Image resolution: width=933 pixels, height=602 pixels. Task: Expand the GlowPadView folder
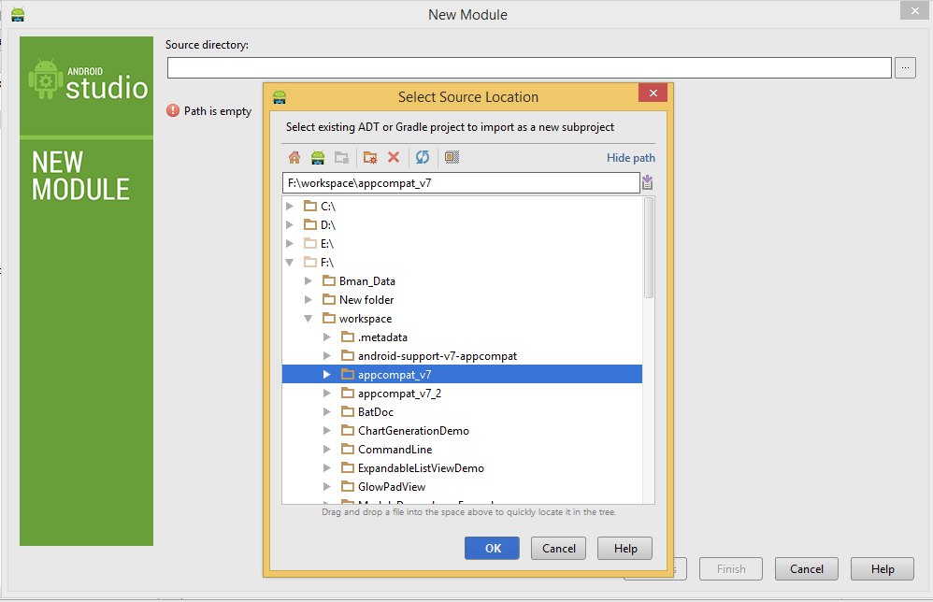pyautogui.click(x=327, y=487)
